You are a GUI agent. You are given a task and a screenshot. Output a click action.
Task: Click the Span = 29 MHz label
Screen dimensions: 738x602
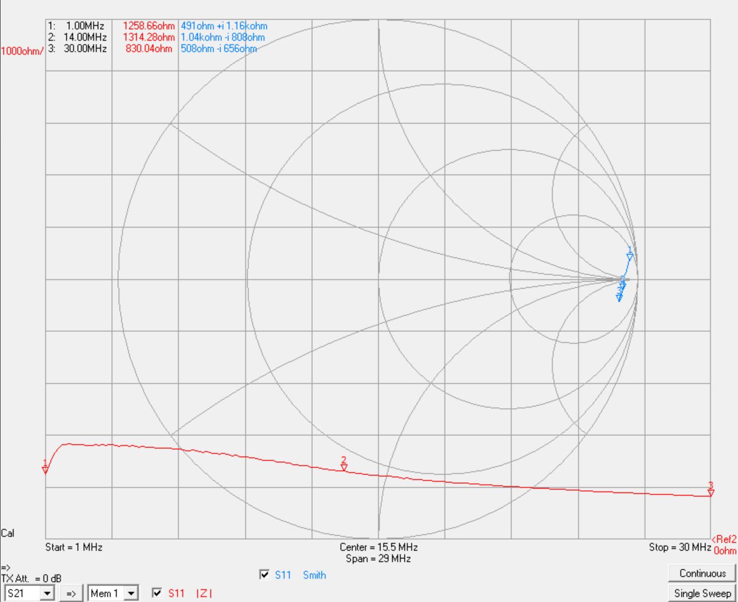pos(379,559)
